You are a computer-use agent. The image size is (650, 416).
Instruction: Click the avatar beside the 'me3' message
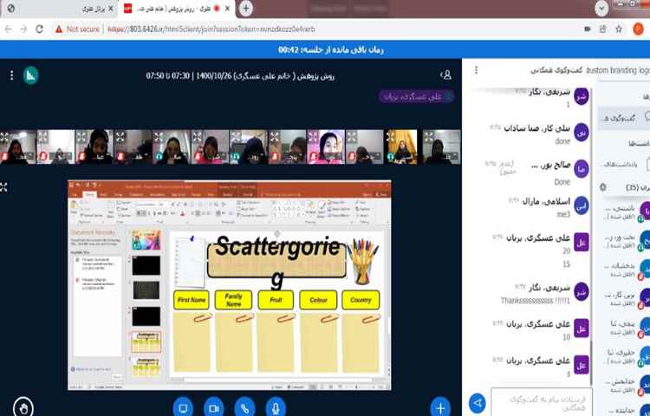(582, 205)
